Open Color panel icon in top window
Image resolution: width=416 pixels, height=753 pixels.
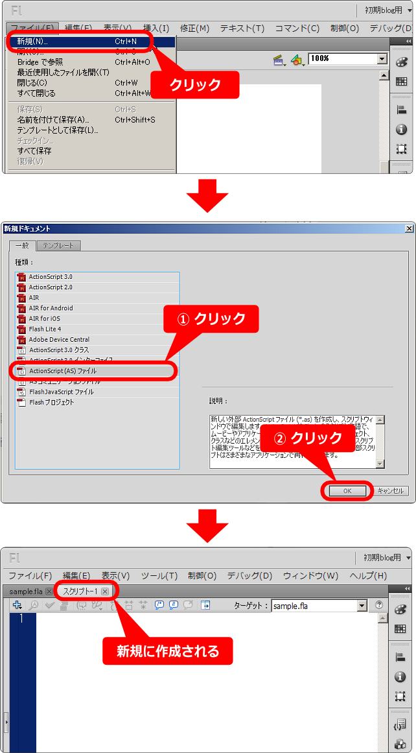(401, 62)
